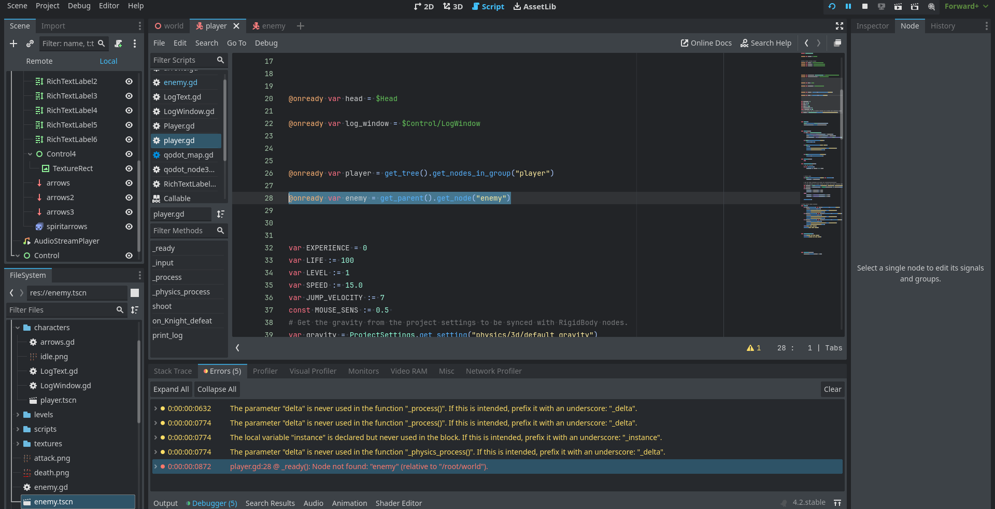Click the float script editor window icon
Screen dimensions: 995x509
[837, 43]
